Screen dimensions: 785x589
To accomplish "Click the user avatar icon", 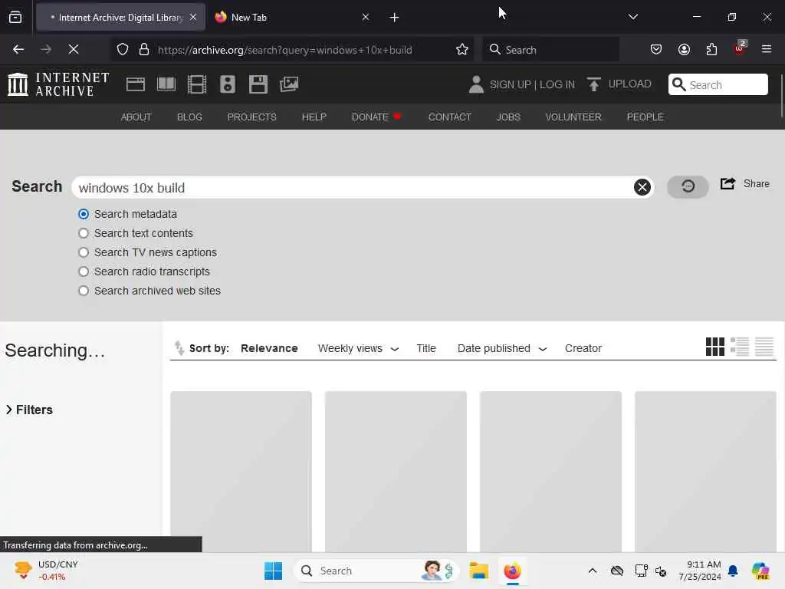I will click(x=476, y=84).
